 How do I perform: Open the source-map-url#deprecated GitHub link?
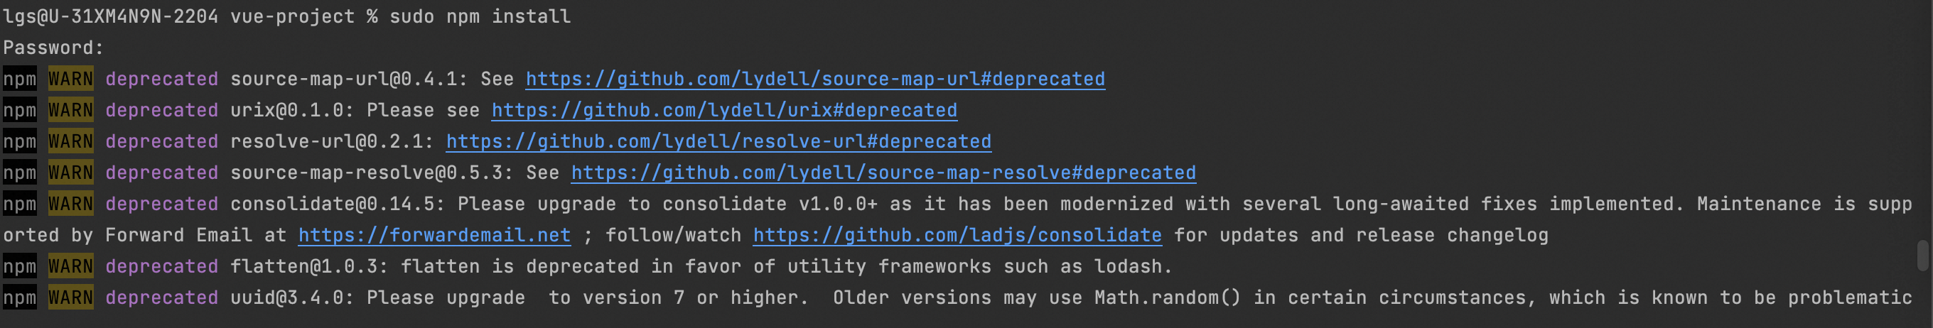815,79
